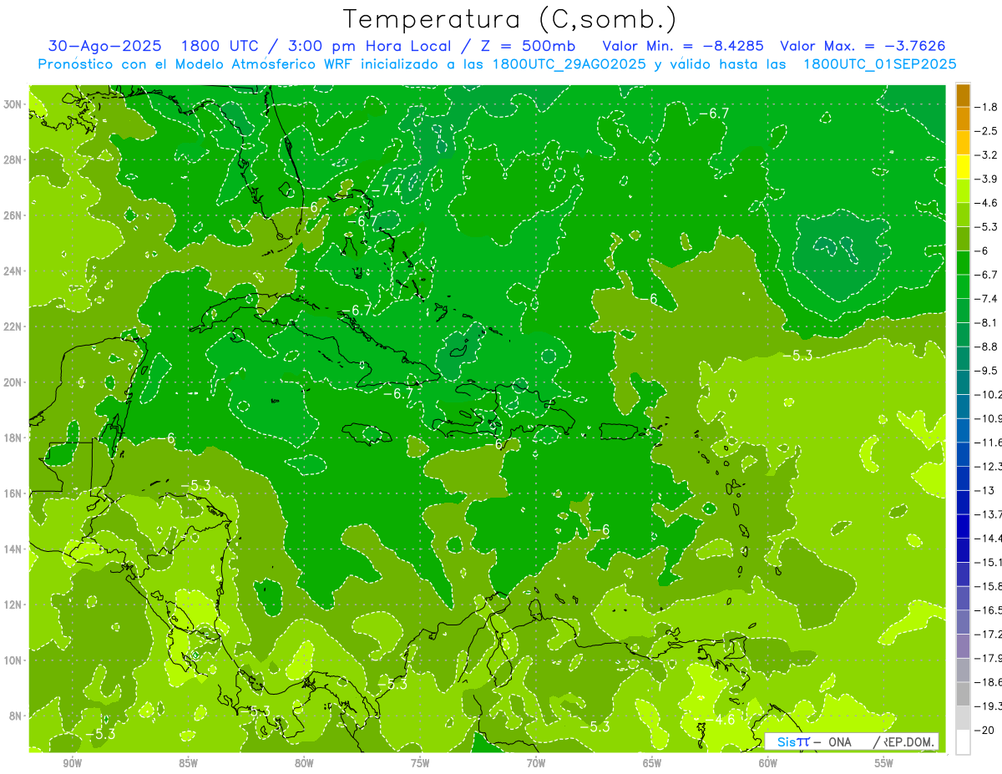Click the "12N" latitude axis label
Viewport: 1002px width, 774px height.
click(x=13, y=605)
